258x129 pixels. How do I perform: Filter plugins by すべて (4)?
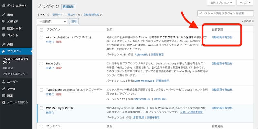pyautogui.click(x=43, y=14)
